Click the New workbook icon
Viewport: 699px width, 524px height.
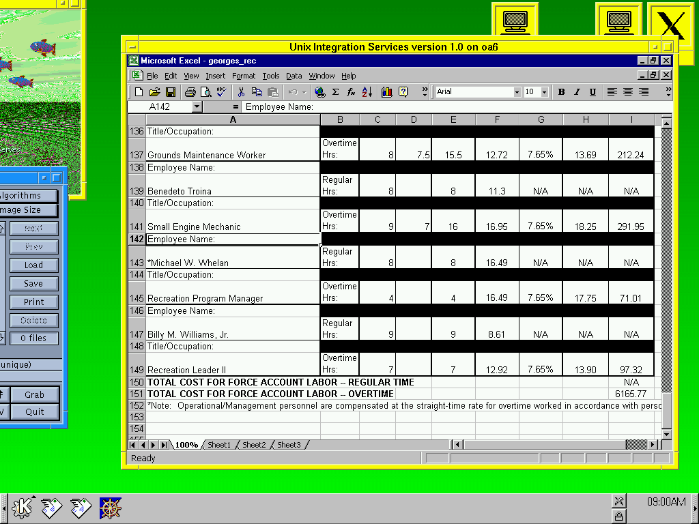tap(139, 92)
